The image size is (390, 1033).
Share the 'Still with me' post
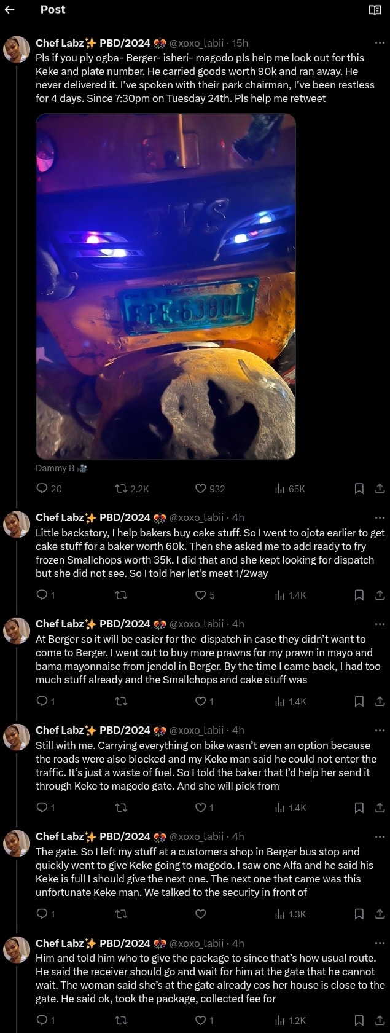click(380, 807)
